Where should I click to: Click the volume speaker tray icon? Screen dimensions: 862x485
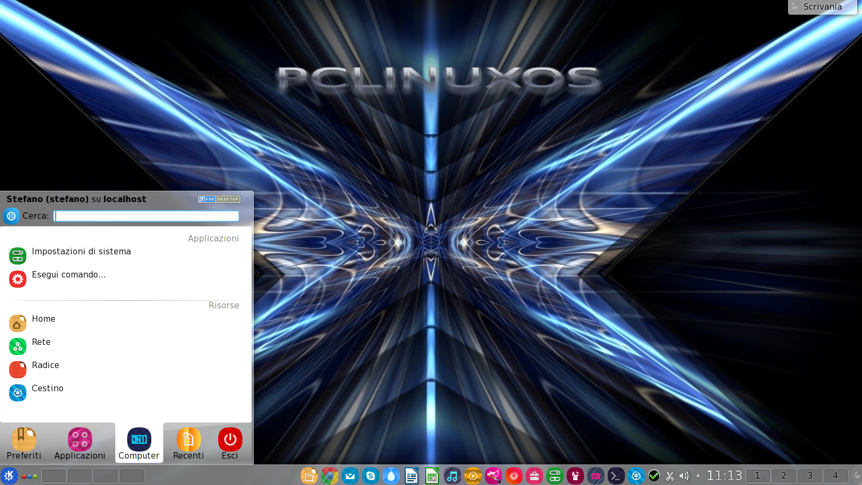click(x=684, y=476)
